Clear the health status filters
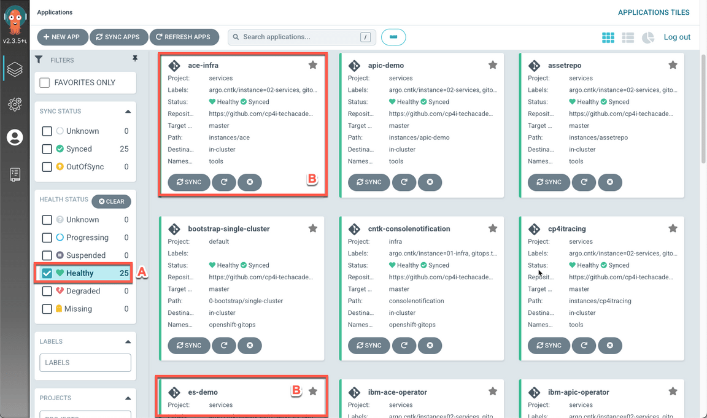707x418 pixels. click(112, 201)
